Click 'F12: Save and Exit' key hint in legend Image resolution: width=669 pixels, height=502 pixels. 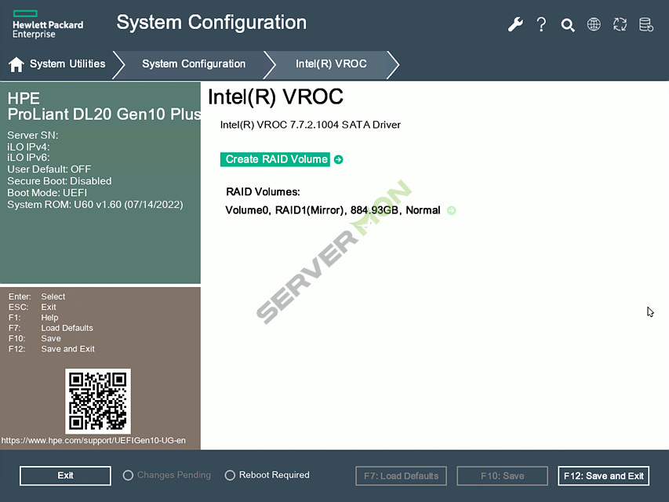52,349
